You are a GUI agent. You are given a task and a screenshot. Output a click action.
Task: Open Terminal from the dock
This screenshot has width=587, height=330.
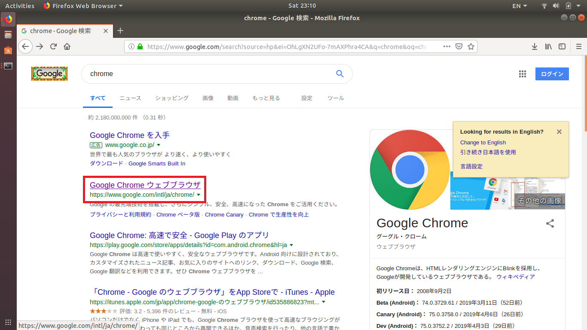tap(8, 66)
